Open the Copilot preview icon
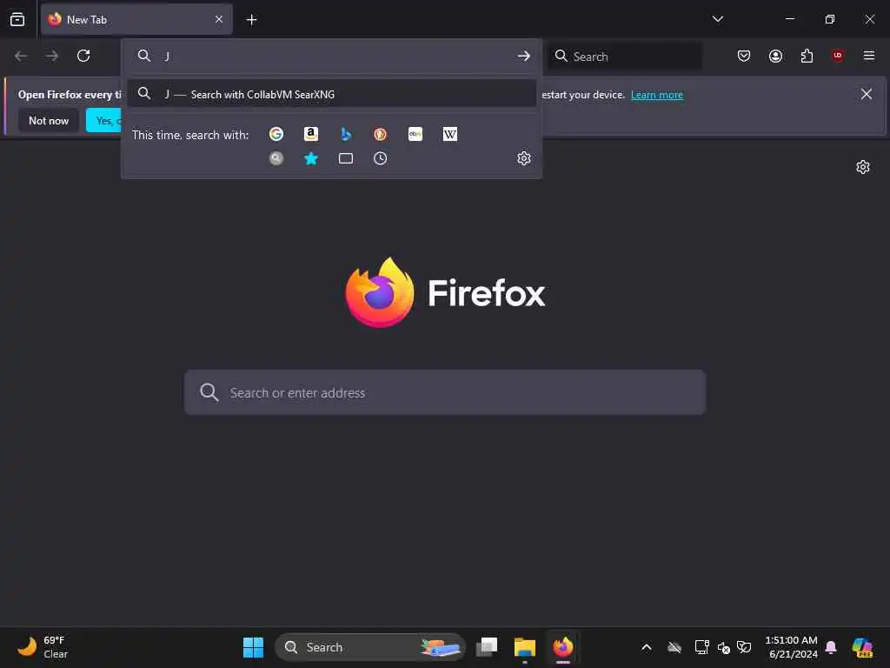Viewport: 890px width, 668px height. coord(862,647)
